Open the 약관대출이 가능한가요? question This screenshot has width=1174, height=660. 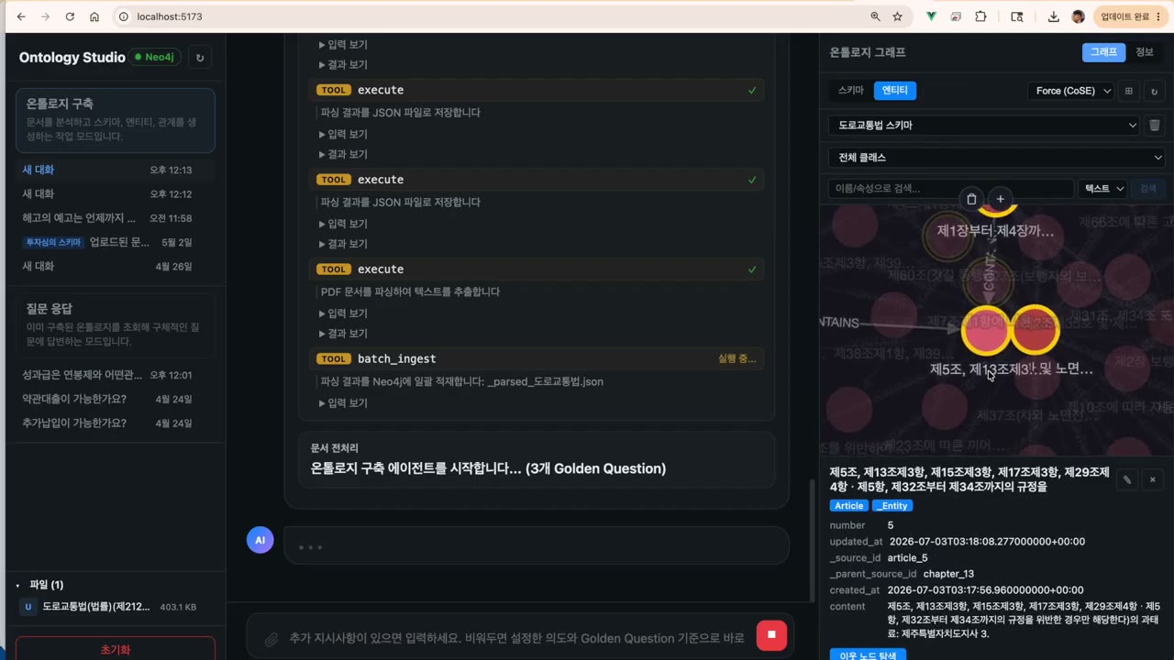click(x=116, y=399)
